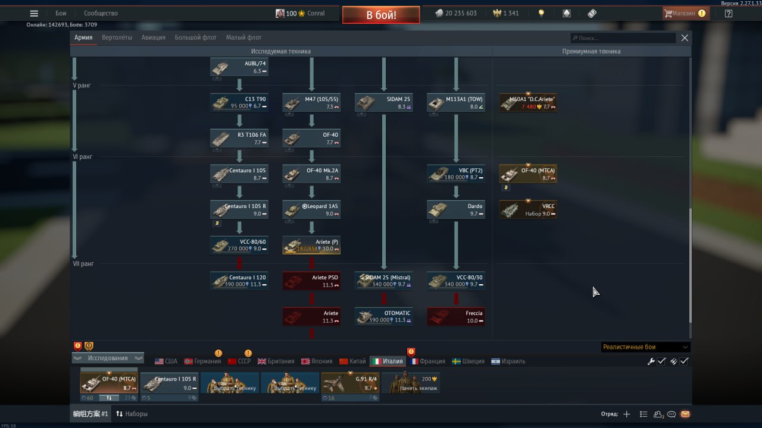The width and height of the screenshot is (762, 428).
Task: Select Израиль nation flag
Action: point(508,361)
